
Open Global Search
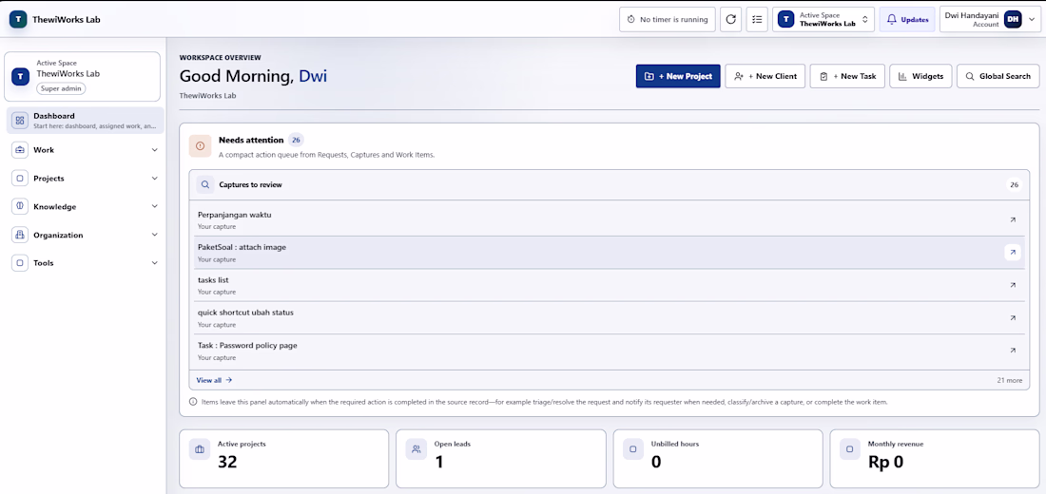pos(998,76)
